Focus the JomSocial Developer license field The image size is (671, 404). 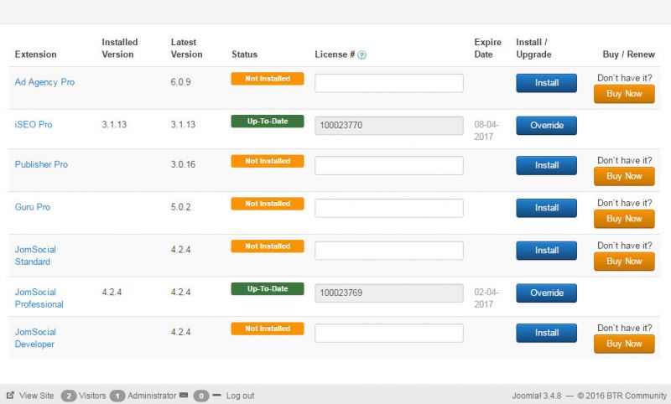389,333
